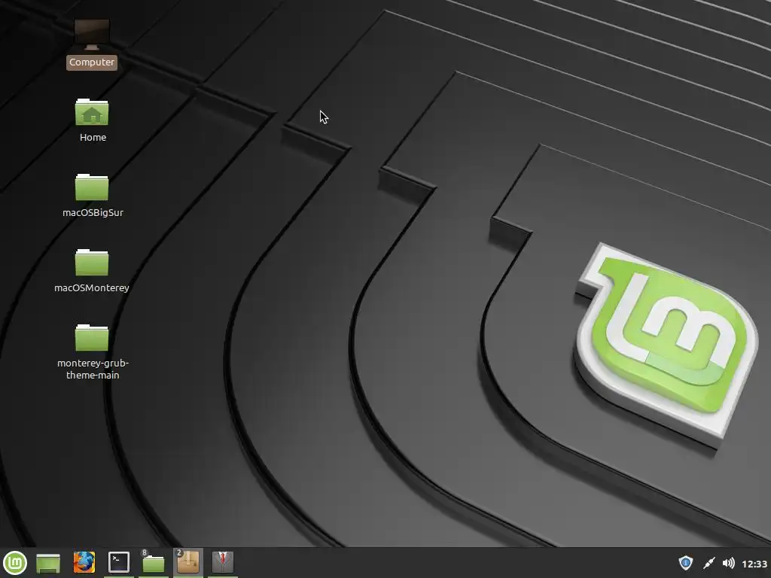The image size is (771, 578).
Task: Open the file manager windows group in the taskbar
Action: [153, 562]
